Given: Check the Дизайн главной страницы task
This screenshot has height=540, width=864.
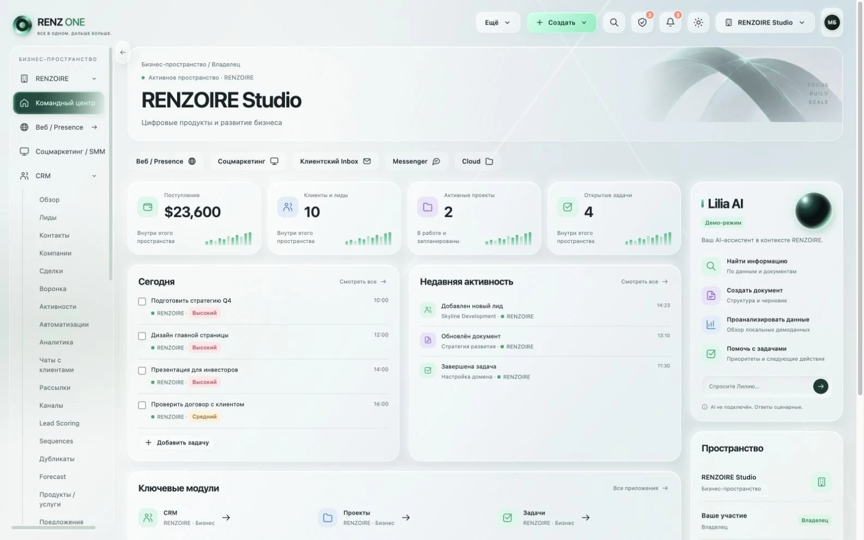Looking at the screenshot, I should tap(142, 336).
